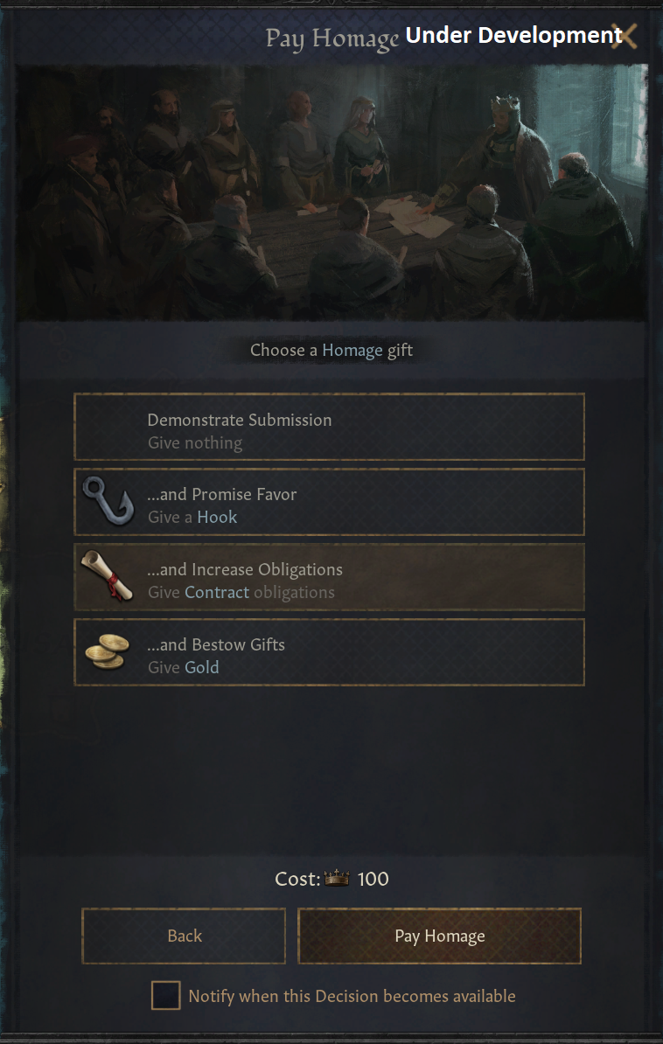This screenshot has height=1044, width=663.
Task: Click the prestige crown cost icon
Action: pos(337,878)
